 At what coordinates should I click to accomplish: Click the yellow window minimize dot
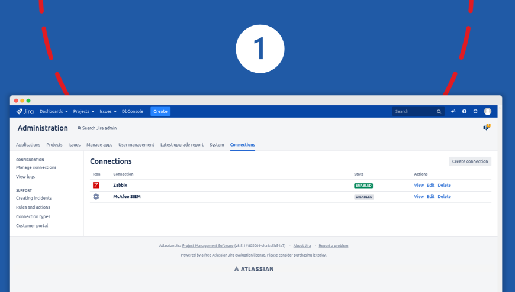coord(22,100)
